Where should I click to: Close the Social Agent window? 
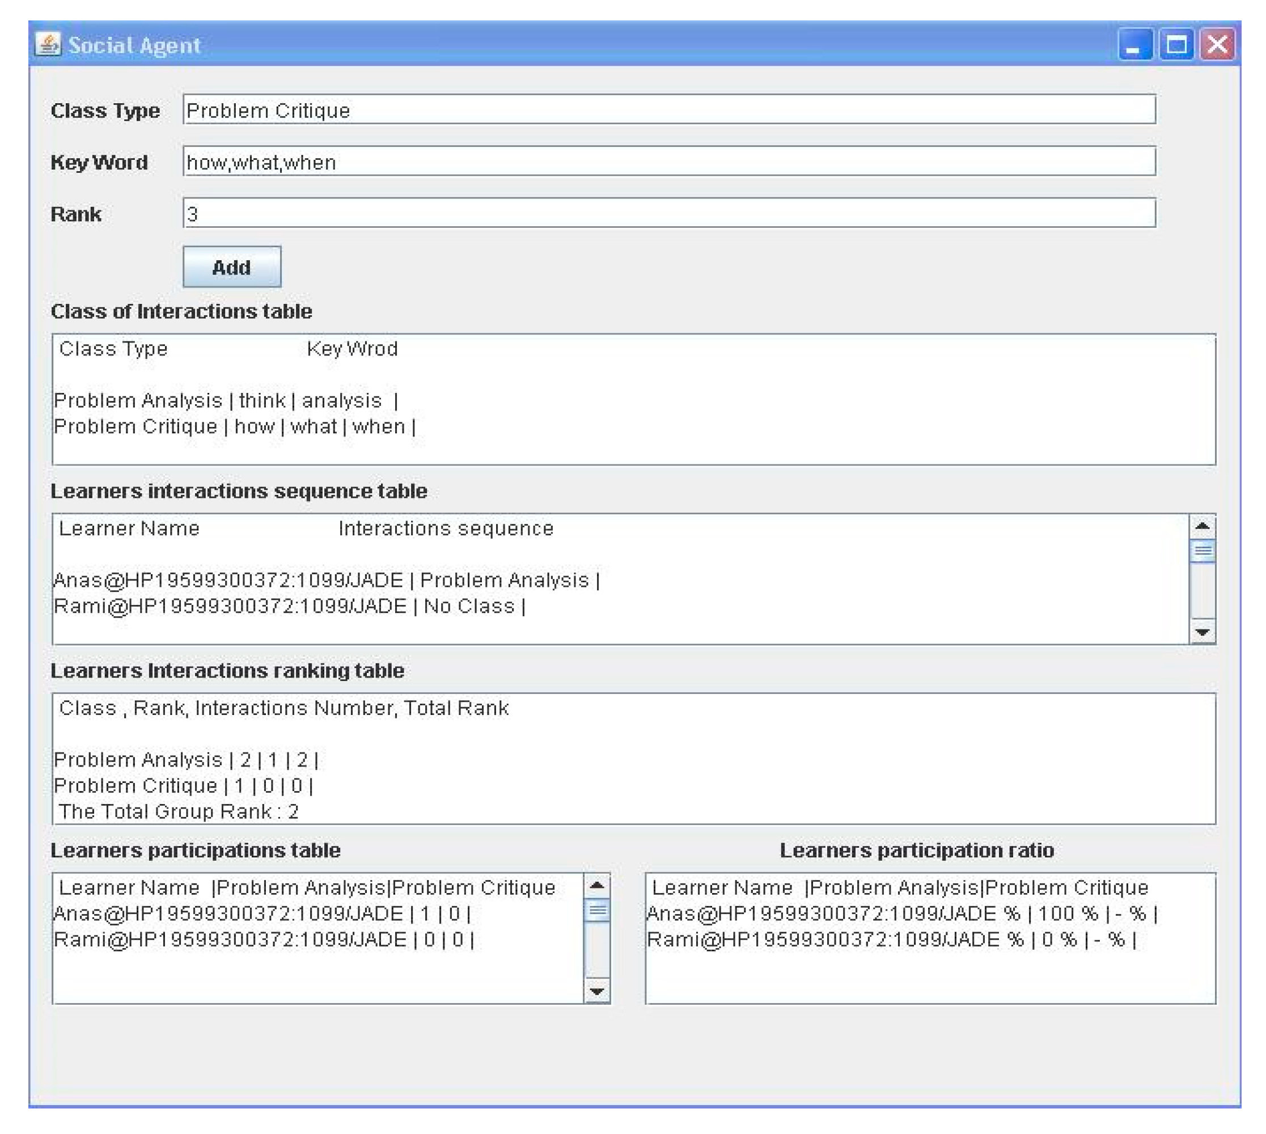tap(1217, 45)
